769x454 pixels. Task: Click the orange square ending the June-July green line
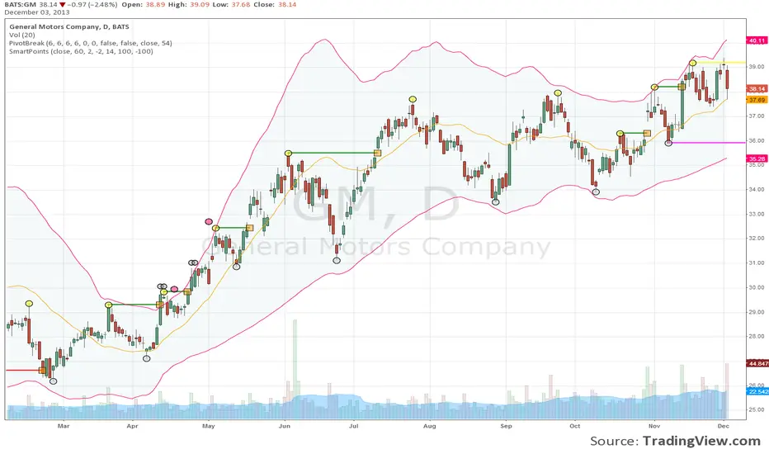click(377, 154)
